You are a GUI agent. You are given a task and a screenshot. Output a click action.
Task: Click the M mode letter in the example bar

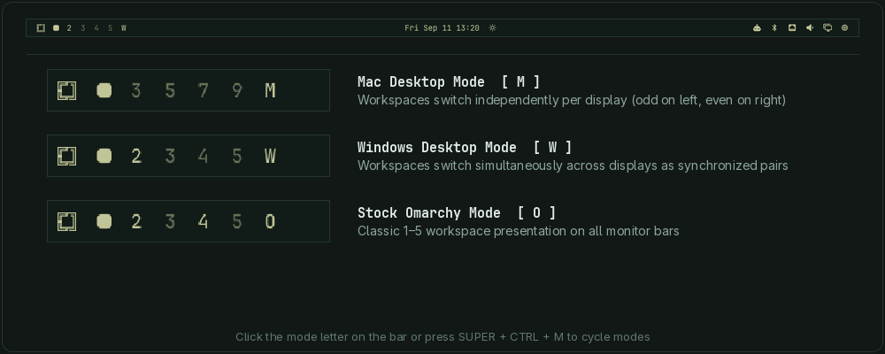click(270, 90)
